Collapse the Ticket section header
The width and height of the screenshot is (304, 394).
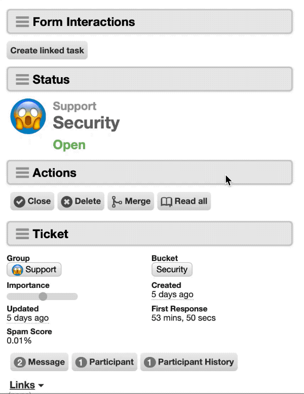pyautogui.click(x=150, y=234)
